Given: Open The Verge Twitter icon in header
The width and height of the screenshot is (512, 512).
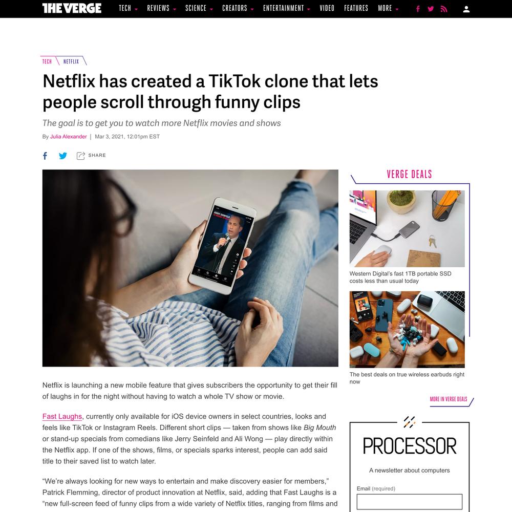Looking at the screenshot, I should click(x=431, y=9).
